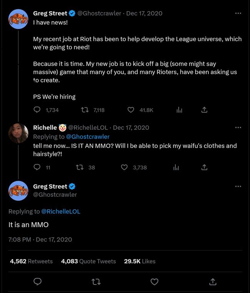Retweet the 'I have news!' tweet
Screen dimensions: 250x293
pyautogui.click(x=83, y=110)
